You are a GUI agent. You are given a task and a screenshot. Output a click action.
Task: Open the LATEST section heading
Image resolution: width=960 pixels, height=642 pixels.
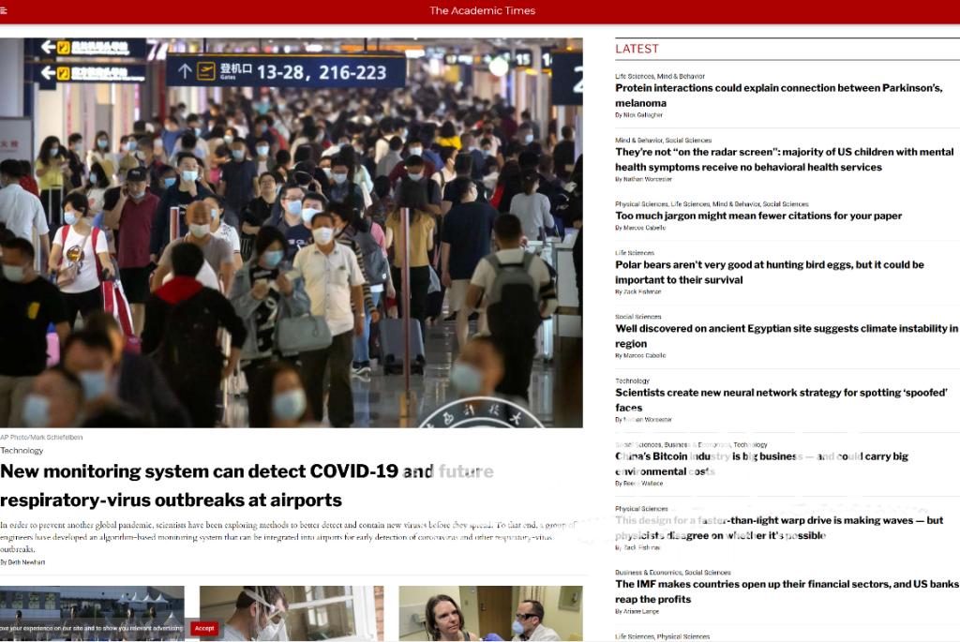pos(637,49)
